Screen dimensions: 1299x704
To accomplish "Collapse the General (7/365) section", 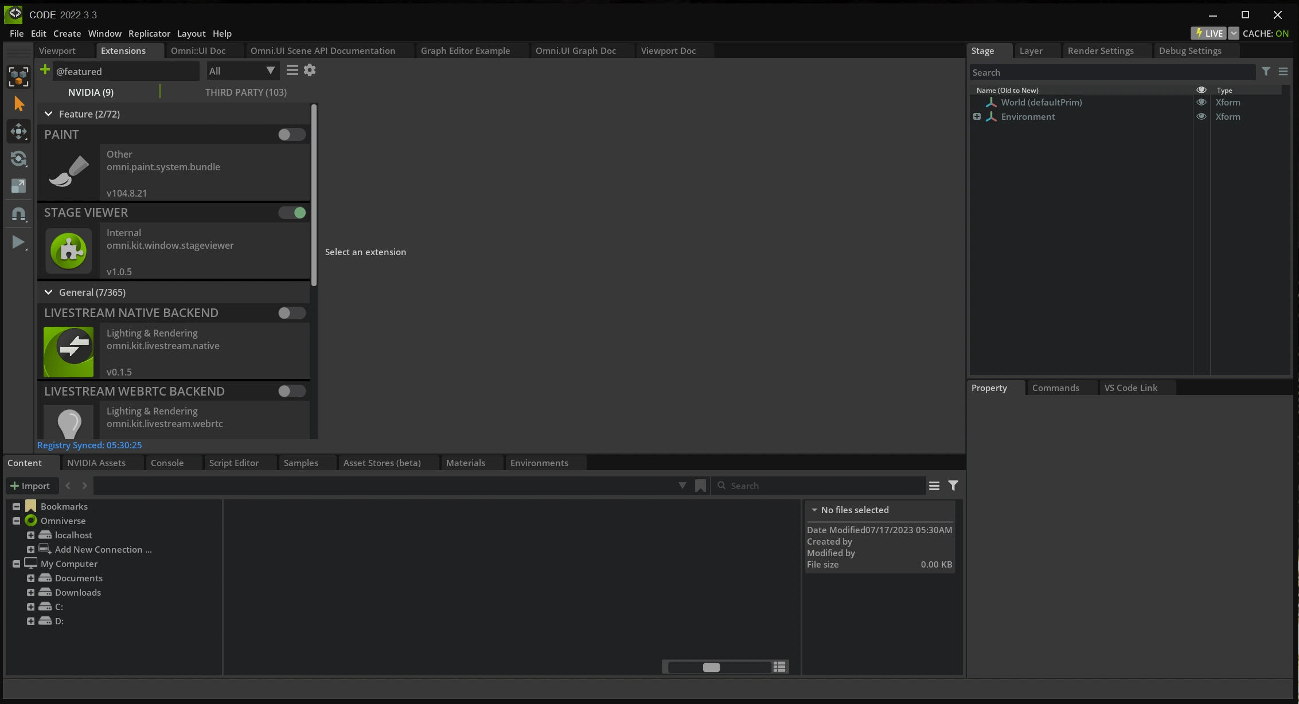I will pos(48,292).
